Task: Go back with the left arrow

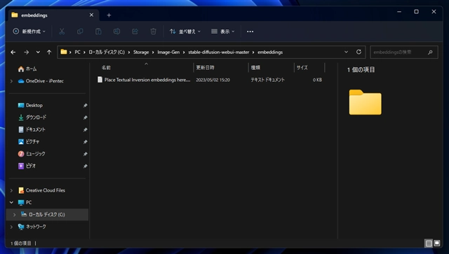Action: coord(13,52)
